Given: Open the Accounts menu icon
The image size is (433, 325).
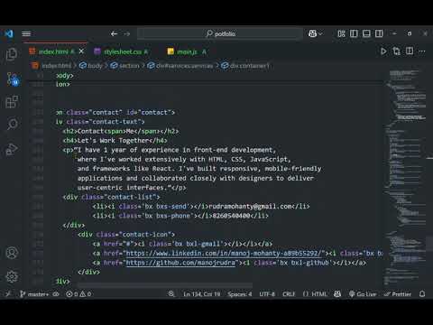Looking at the screenshot, I should point(12,253).
